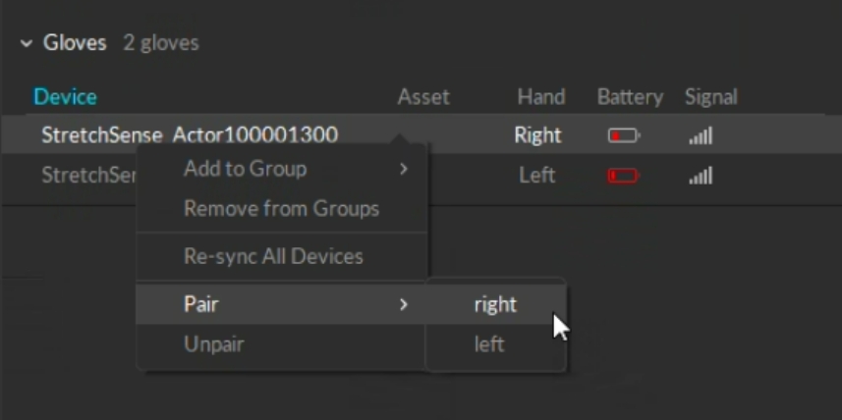
Task: Expand the Add to Group submenu arrow
Action: [403, 169]
